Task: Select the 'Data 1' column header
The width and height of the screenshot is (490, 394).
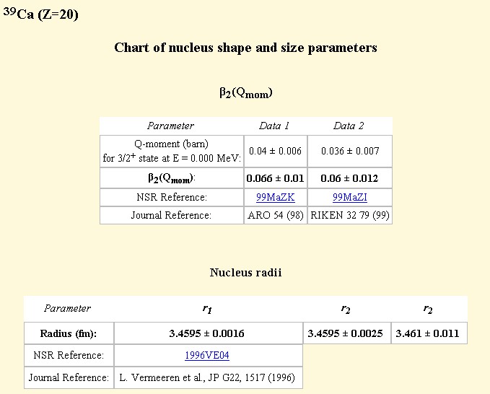Action: 274,126
